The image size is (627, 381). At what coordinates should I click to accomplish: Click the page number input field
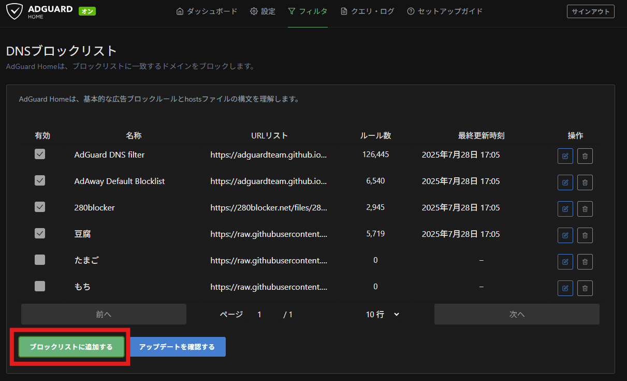(264, 314)
